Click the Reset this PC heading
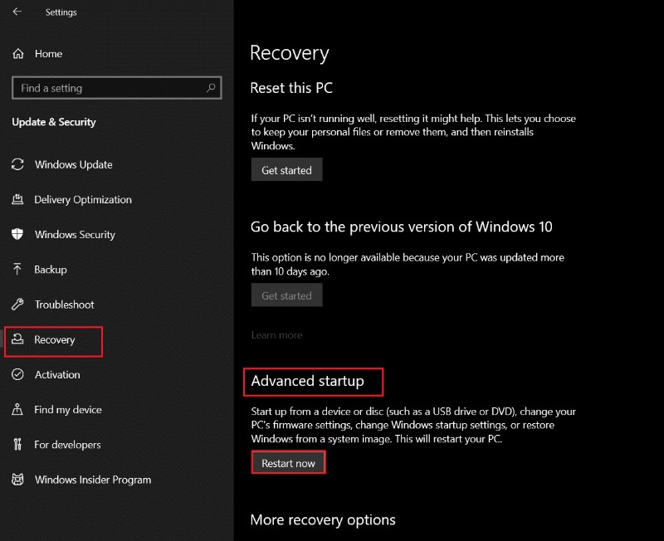Image resolution: width=664 pixels, height=541 pixels. click(291, 88)
